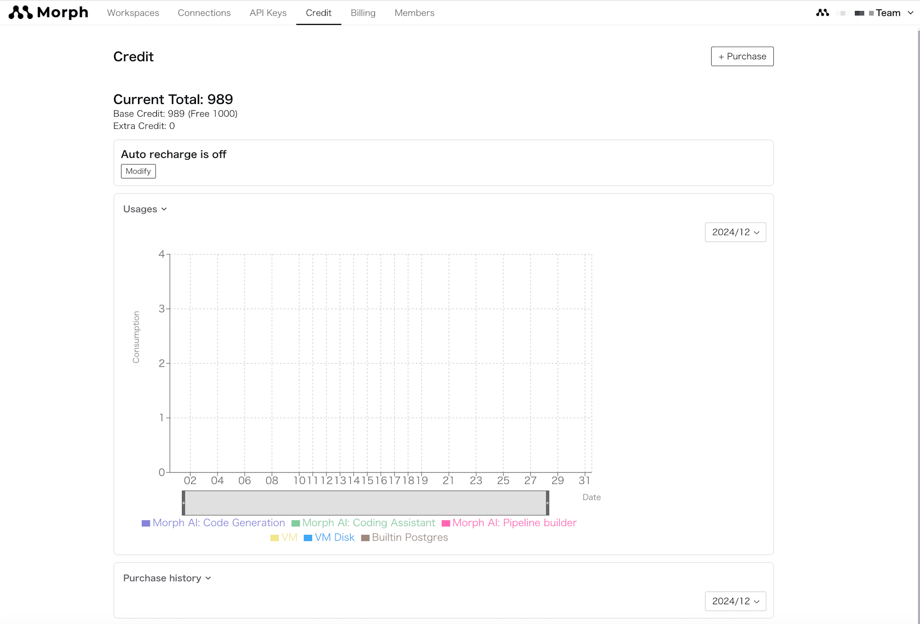
Task: Click Modify for auto recharge
Action: click(x=138, y=171)
